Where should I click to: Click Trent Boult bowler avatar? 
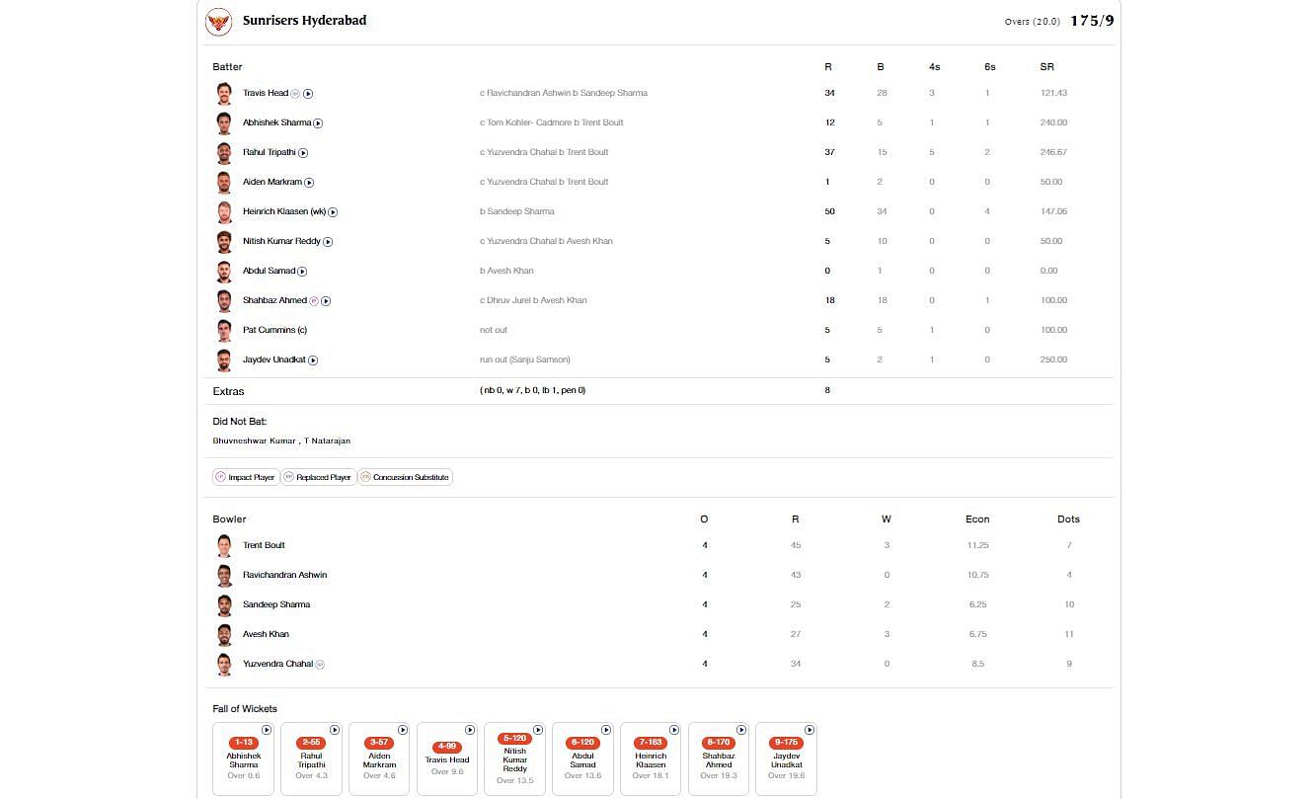[x=224, y=546]
